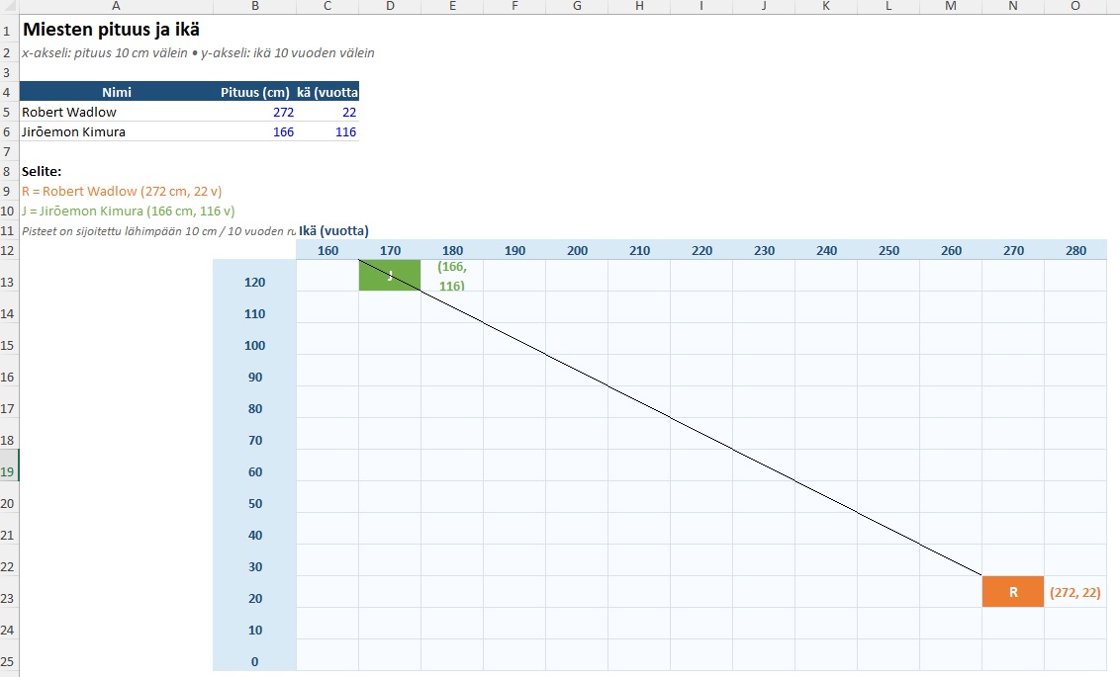Click the orange R marker cell
Screen dimensions: 1120x677
click(1012, 592)
